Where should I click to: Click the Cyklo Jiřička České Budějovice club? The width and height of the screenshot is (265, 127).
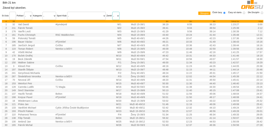click(72, 108)
